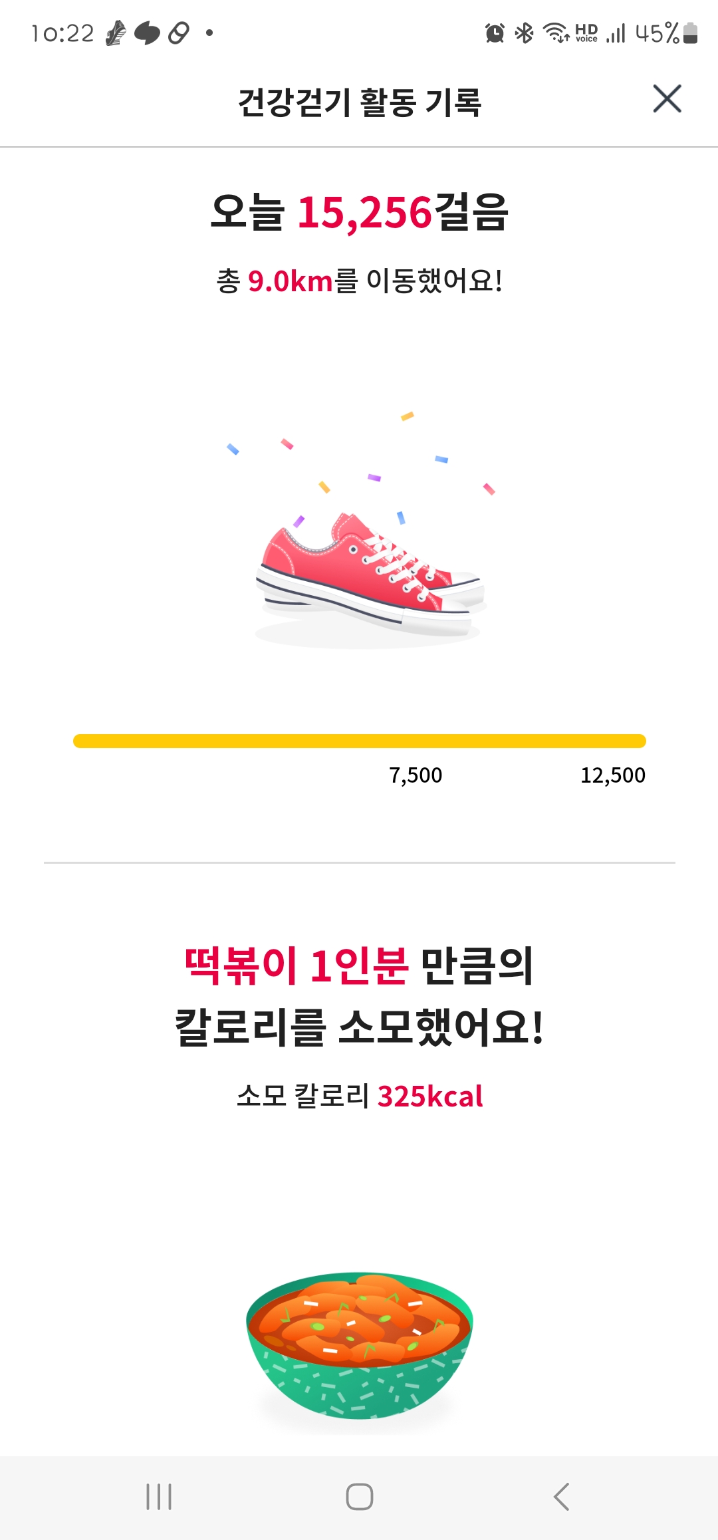Tap the pill notification icon

pyautogui.click(x=179, y=33)
